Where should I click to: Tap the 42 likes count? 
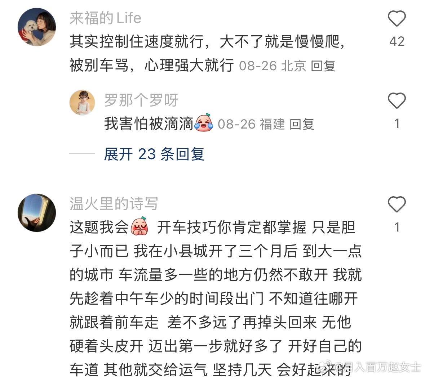[x=397, y=41]
